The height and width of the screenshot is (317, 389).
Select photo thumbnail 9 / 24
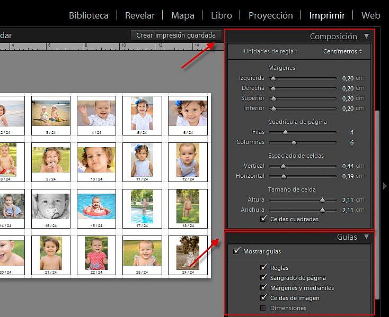51,162
